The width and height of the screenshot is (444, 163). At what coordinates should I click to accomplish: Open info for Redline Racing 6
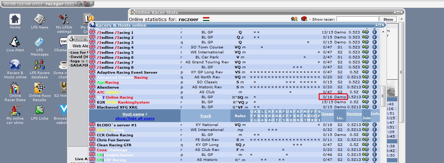pos(375,57)
